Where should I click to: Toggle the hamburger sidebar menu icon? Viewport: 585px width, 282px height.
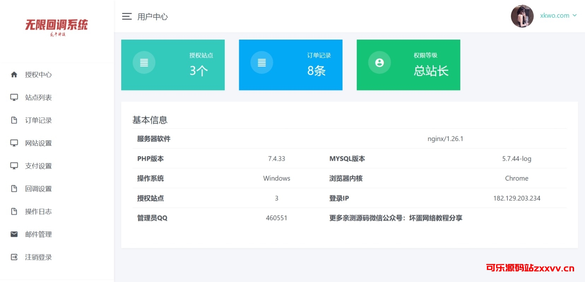127,16
